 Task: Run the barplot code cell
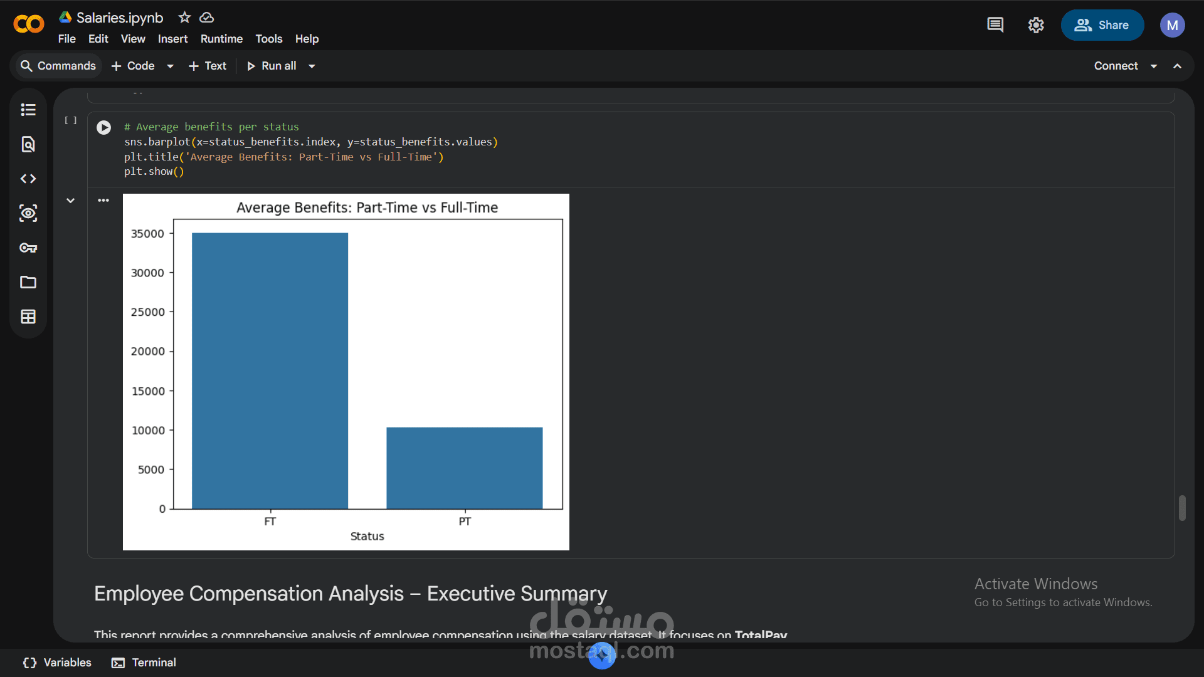[104, 128]
